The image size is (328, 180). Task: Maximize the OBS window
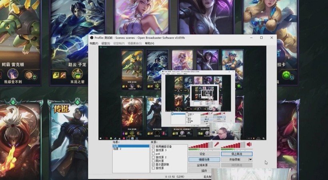pos(261,38)
